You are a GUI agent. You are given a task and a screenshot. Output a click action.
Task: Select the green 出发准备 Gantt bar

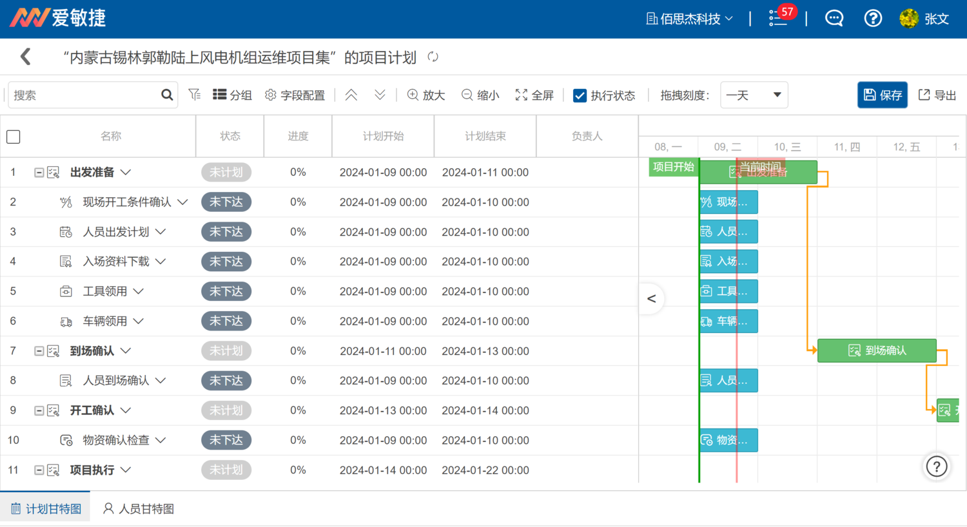[x=758, y=172]
